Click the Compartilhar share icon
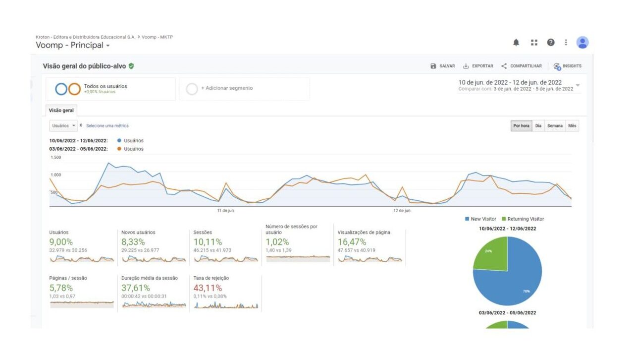This screenshot has width=632, height=357. pyautogui.click(x=504, y=66)
